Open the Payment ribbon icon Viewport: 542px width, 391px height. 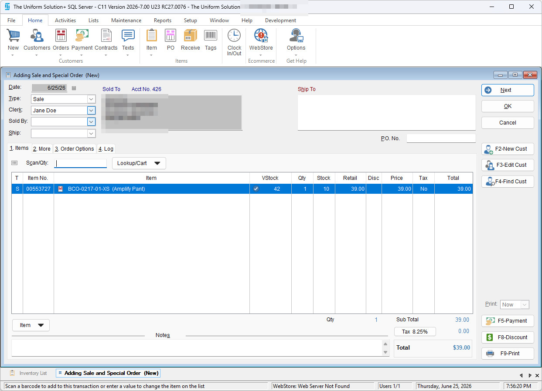82,36
